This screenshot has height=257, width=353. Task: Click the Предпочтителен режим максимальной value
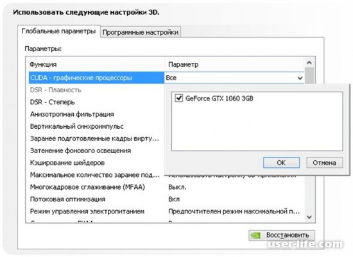coord(234,211)
